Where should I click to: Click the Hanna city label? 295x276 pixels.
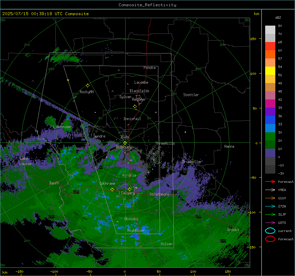coord(229,146)
